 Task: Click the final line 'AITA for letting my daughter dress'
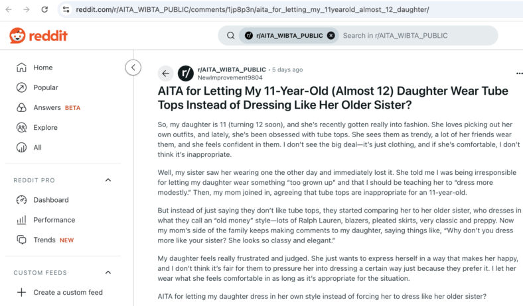click(322, 296)
